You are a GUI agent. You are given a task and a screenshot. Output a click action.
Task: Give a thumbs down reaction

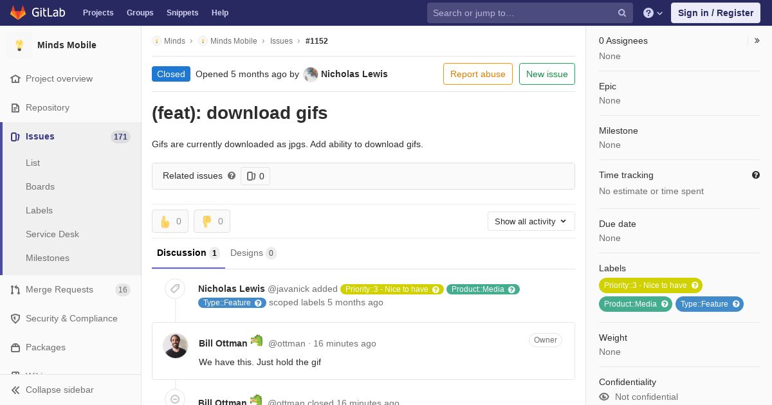pyautogui.click(x=212, y=221)
